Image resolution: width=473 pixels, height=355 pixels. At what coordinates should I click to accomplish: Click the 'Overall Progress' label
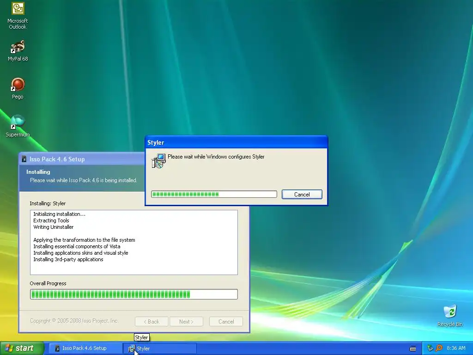click(x=48, y=283)
